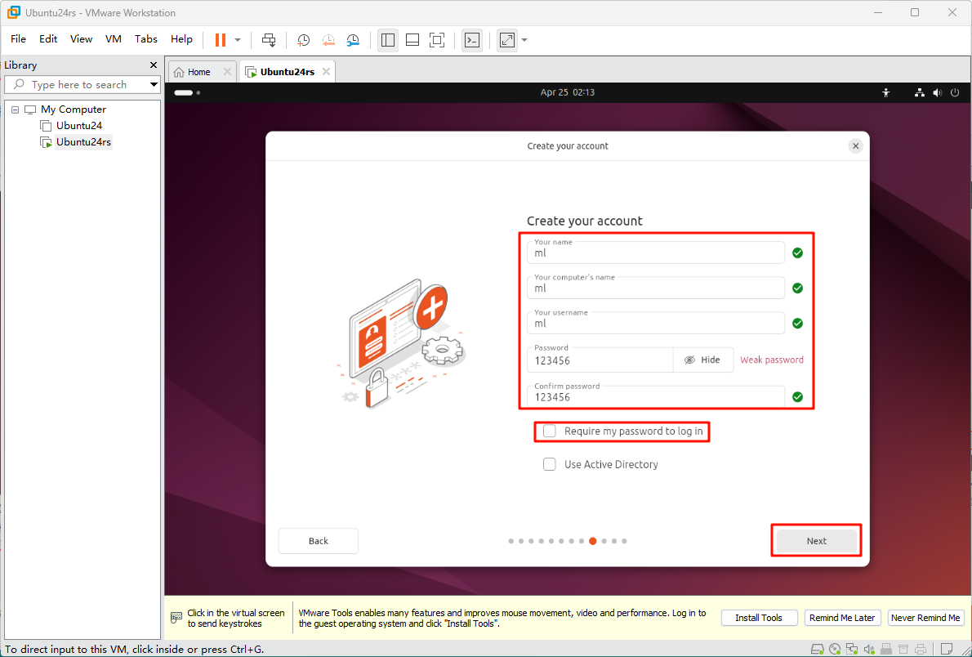Click the hard disk status bar icon
Image resolution: width=972 pixels, height=657 pixels.
818,650
